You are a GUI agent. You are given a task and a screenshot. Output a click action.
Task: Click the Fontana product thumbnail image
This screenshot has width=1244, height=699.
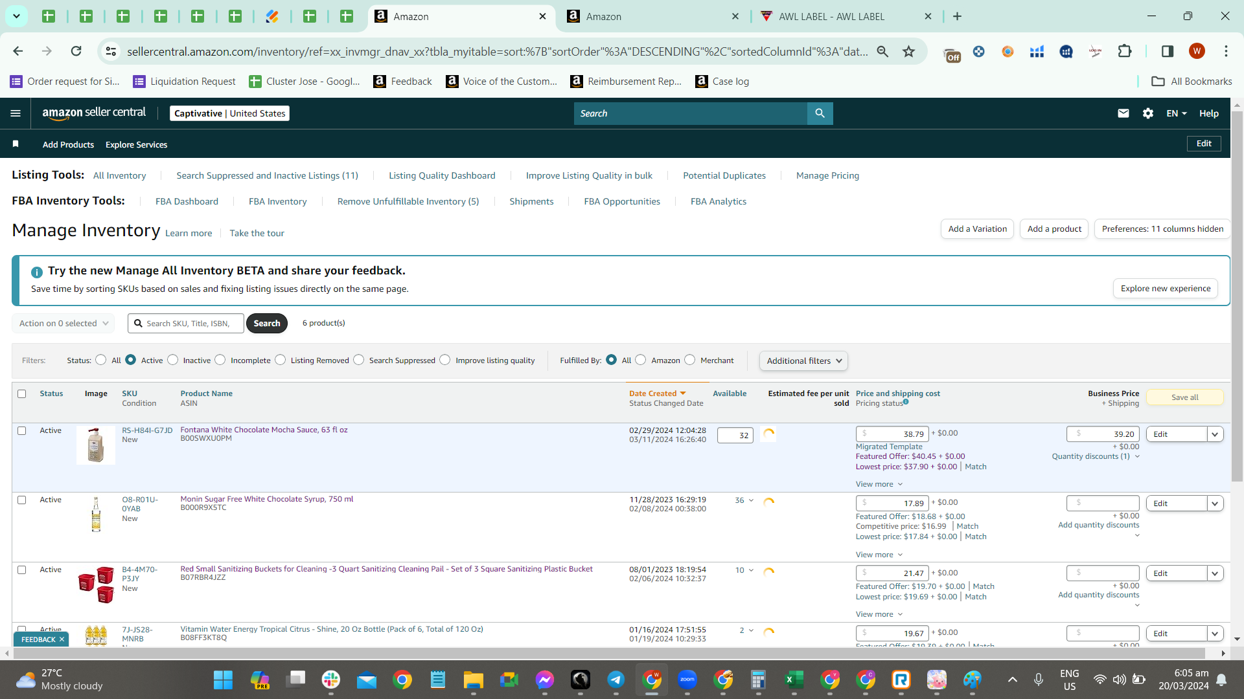(x=96, y=445)
